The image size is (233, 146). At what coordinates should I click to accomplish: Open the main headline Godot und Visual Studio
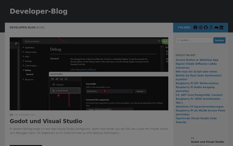tap(46, 121)
